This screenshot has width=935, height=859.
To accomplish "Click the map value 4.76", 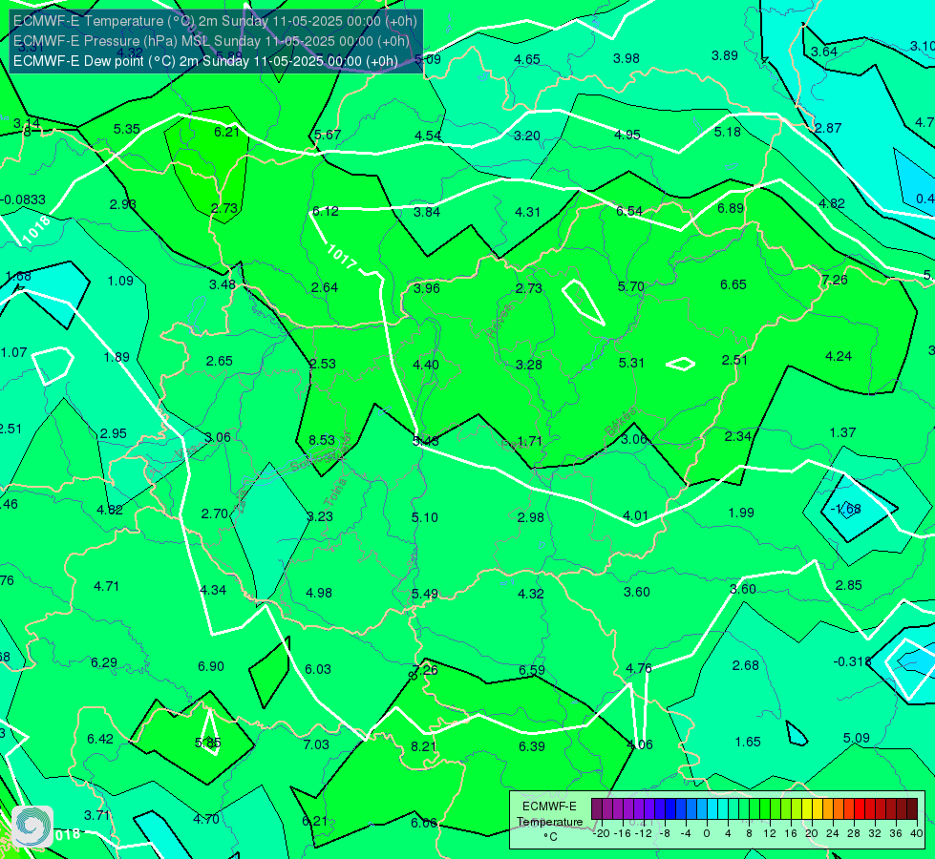I will pyautogui.click(x=639, y=668).
